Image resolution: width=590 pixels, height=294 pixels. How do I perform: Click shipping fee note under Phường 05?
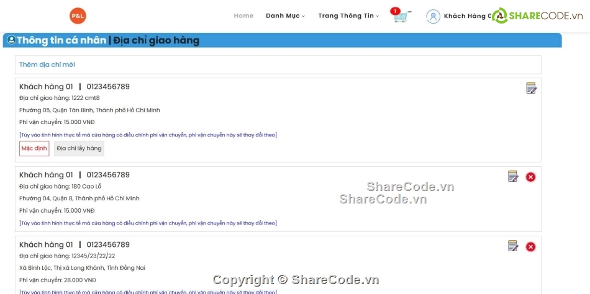tap(148, 135)
